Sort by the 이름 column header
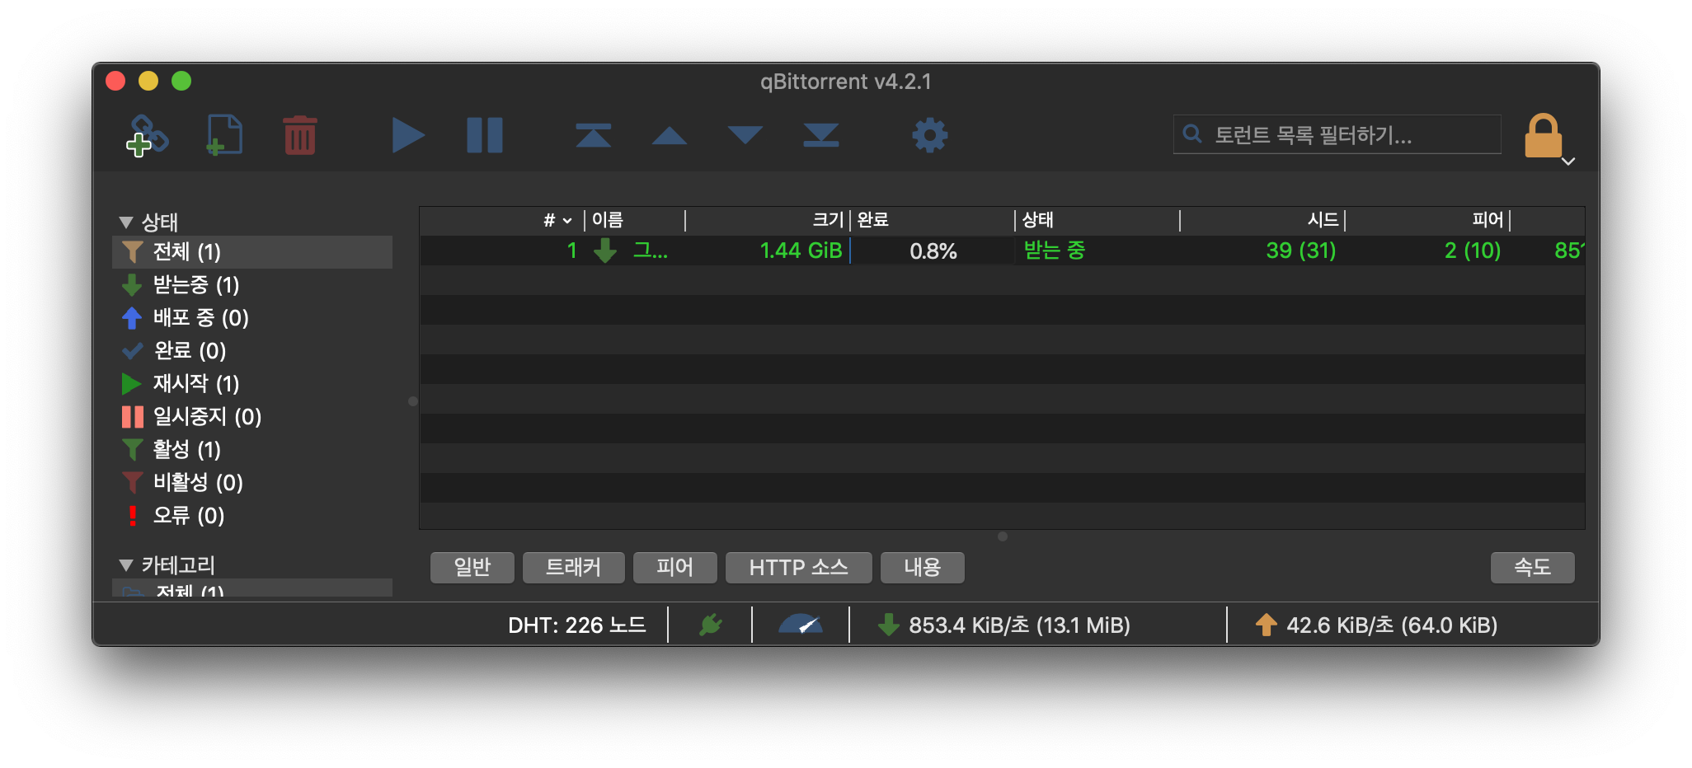 coord(635,220)
